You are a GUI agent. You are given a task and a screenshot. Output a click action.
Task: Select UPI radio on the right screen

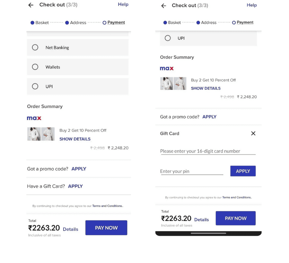[168, 38]
